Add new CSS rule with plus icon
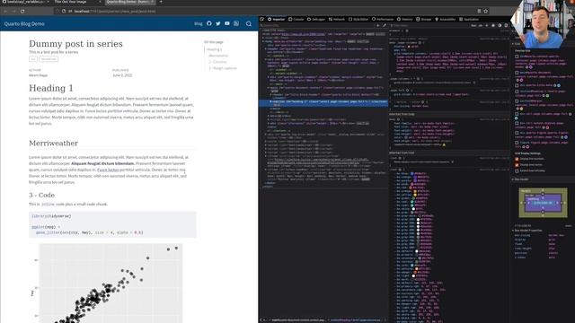Image resolution: width=575 pixels, height=323 pixels. click(x=487, y=26)
